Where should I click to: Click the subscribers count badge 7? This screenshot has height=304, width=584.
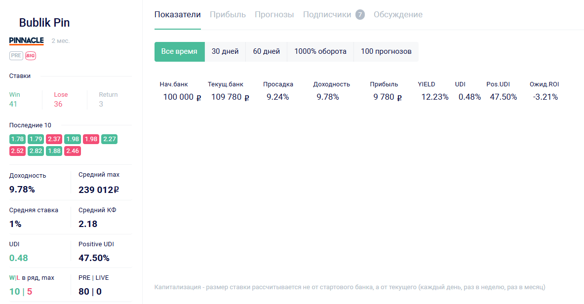click(x=360, y=15)
